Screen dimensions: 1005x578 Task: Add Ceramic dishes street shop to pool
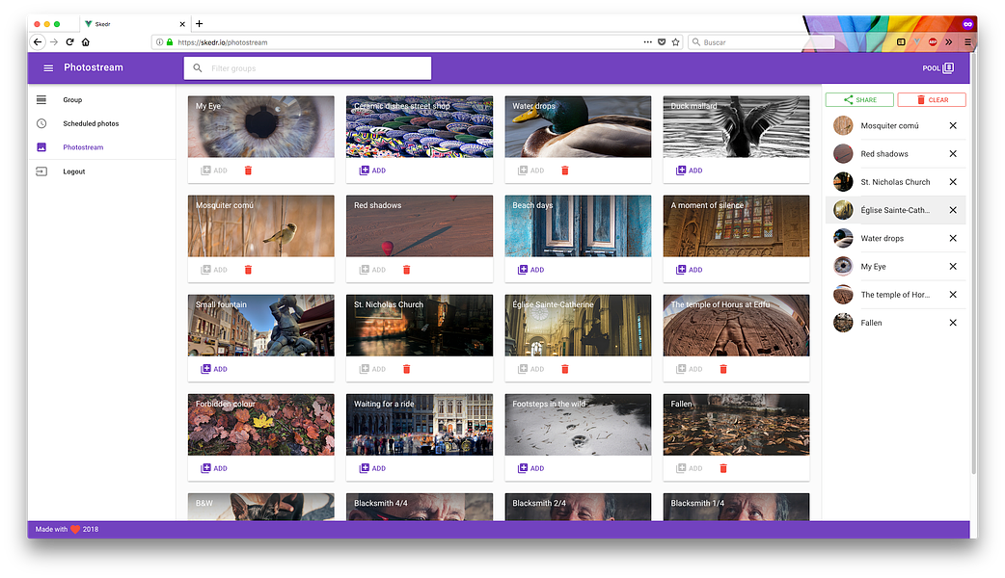click(372, 171)
